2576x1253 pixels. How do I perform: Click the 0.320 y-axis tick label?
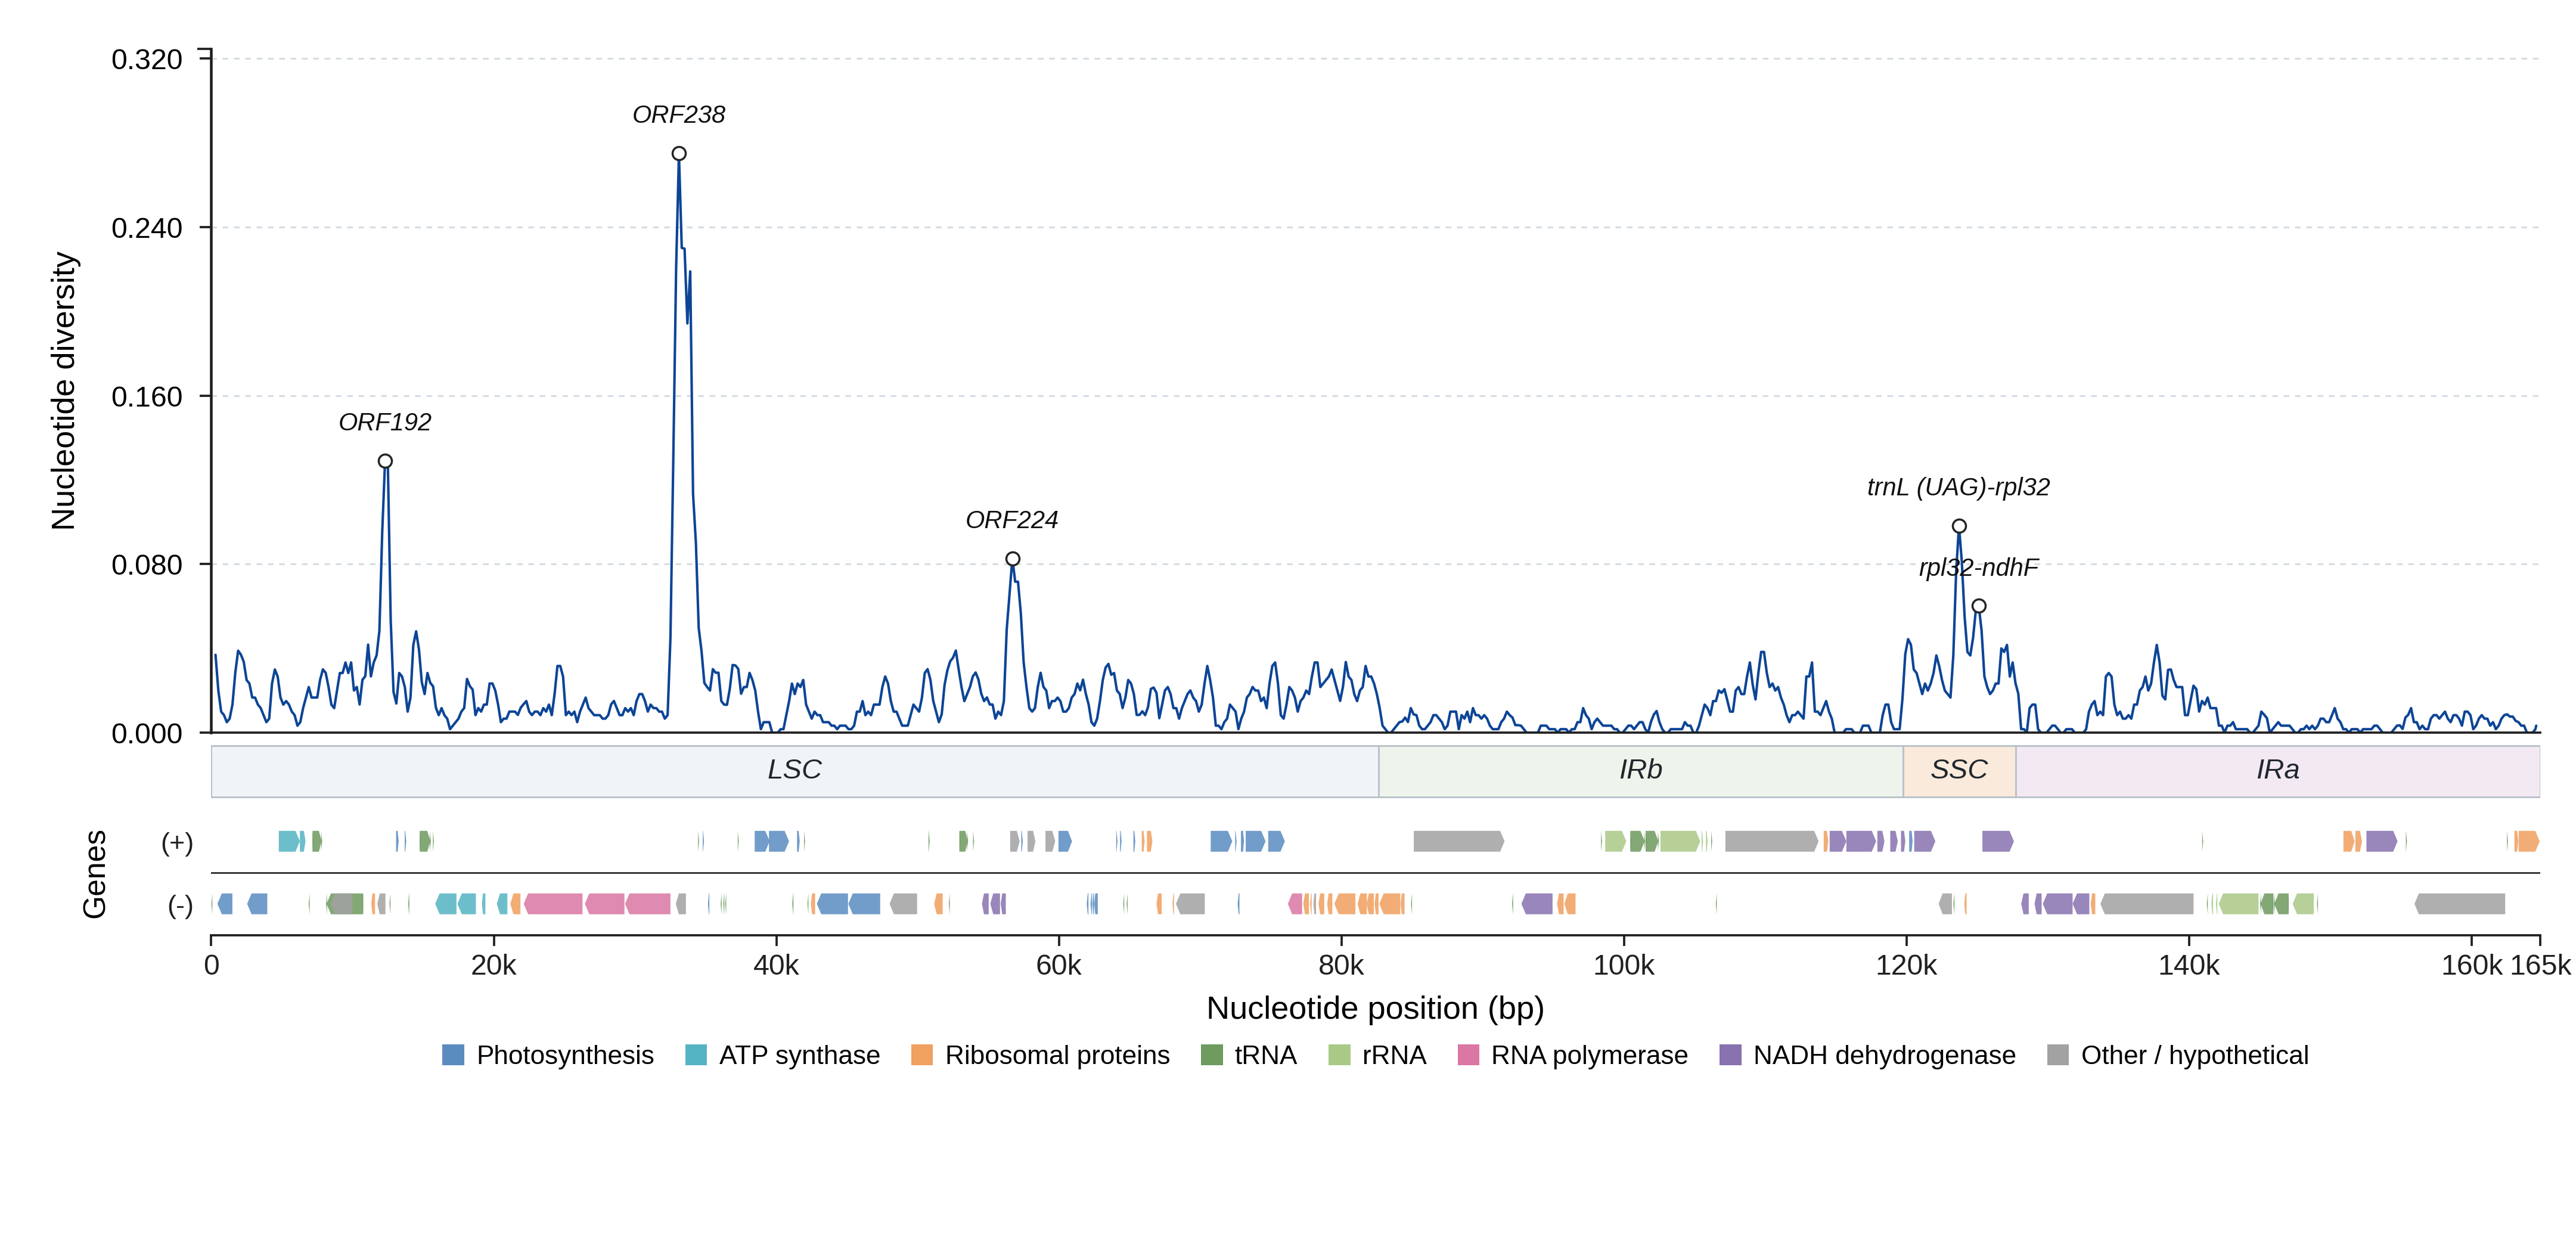coord(147,60)
